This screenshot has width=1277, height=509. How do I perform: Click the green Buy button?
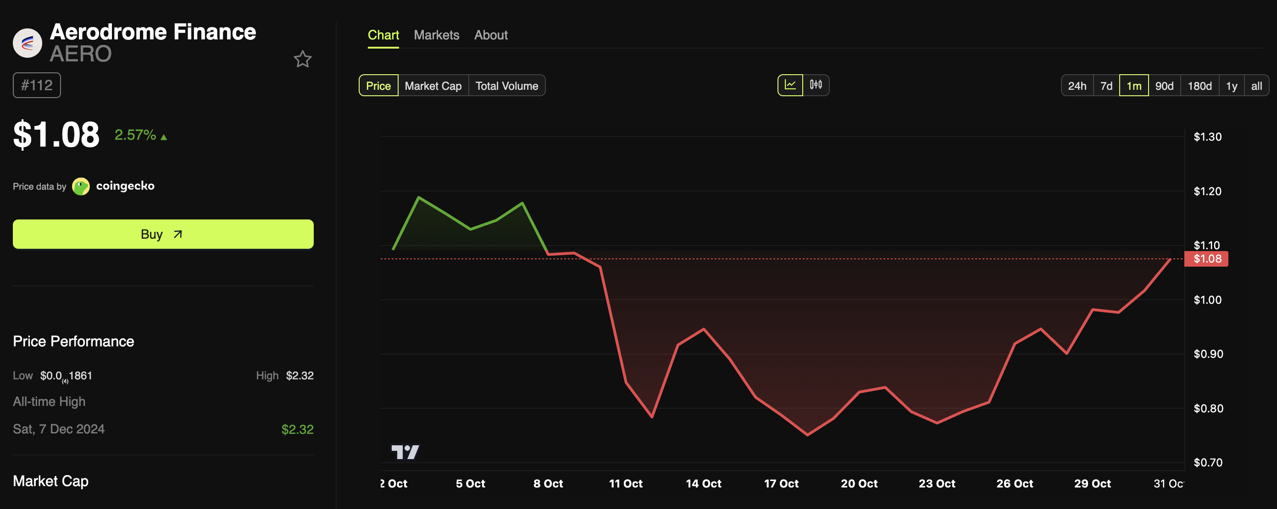pyautogui.click(x=163, y=234)
